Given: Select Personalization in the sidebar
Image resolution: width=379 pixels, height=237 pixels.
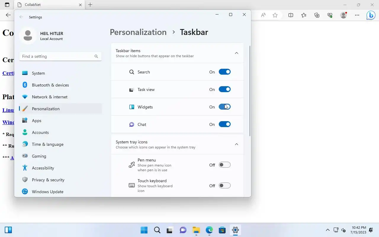Looking at the screenshot, I should 60,109.
